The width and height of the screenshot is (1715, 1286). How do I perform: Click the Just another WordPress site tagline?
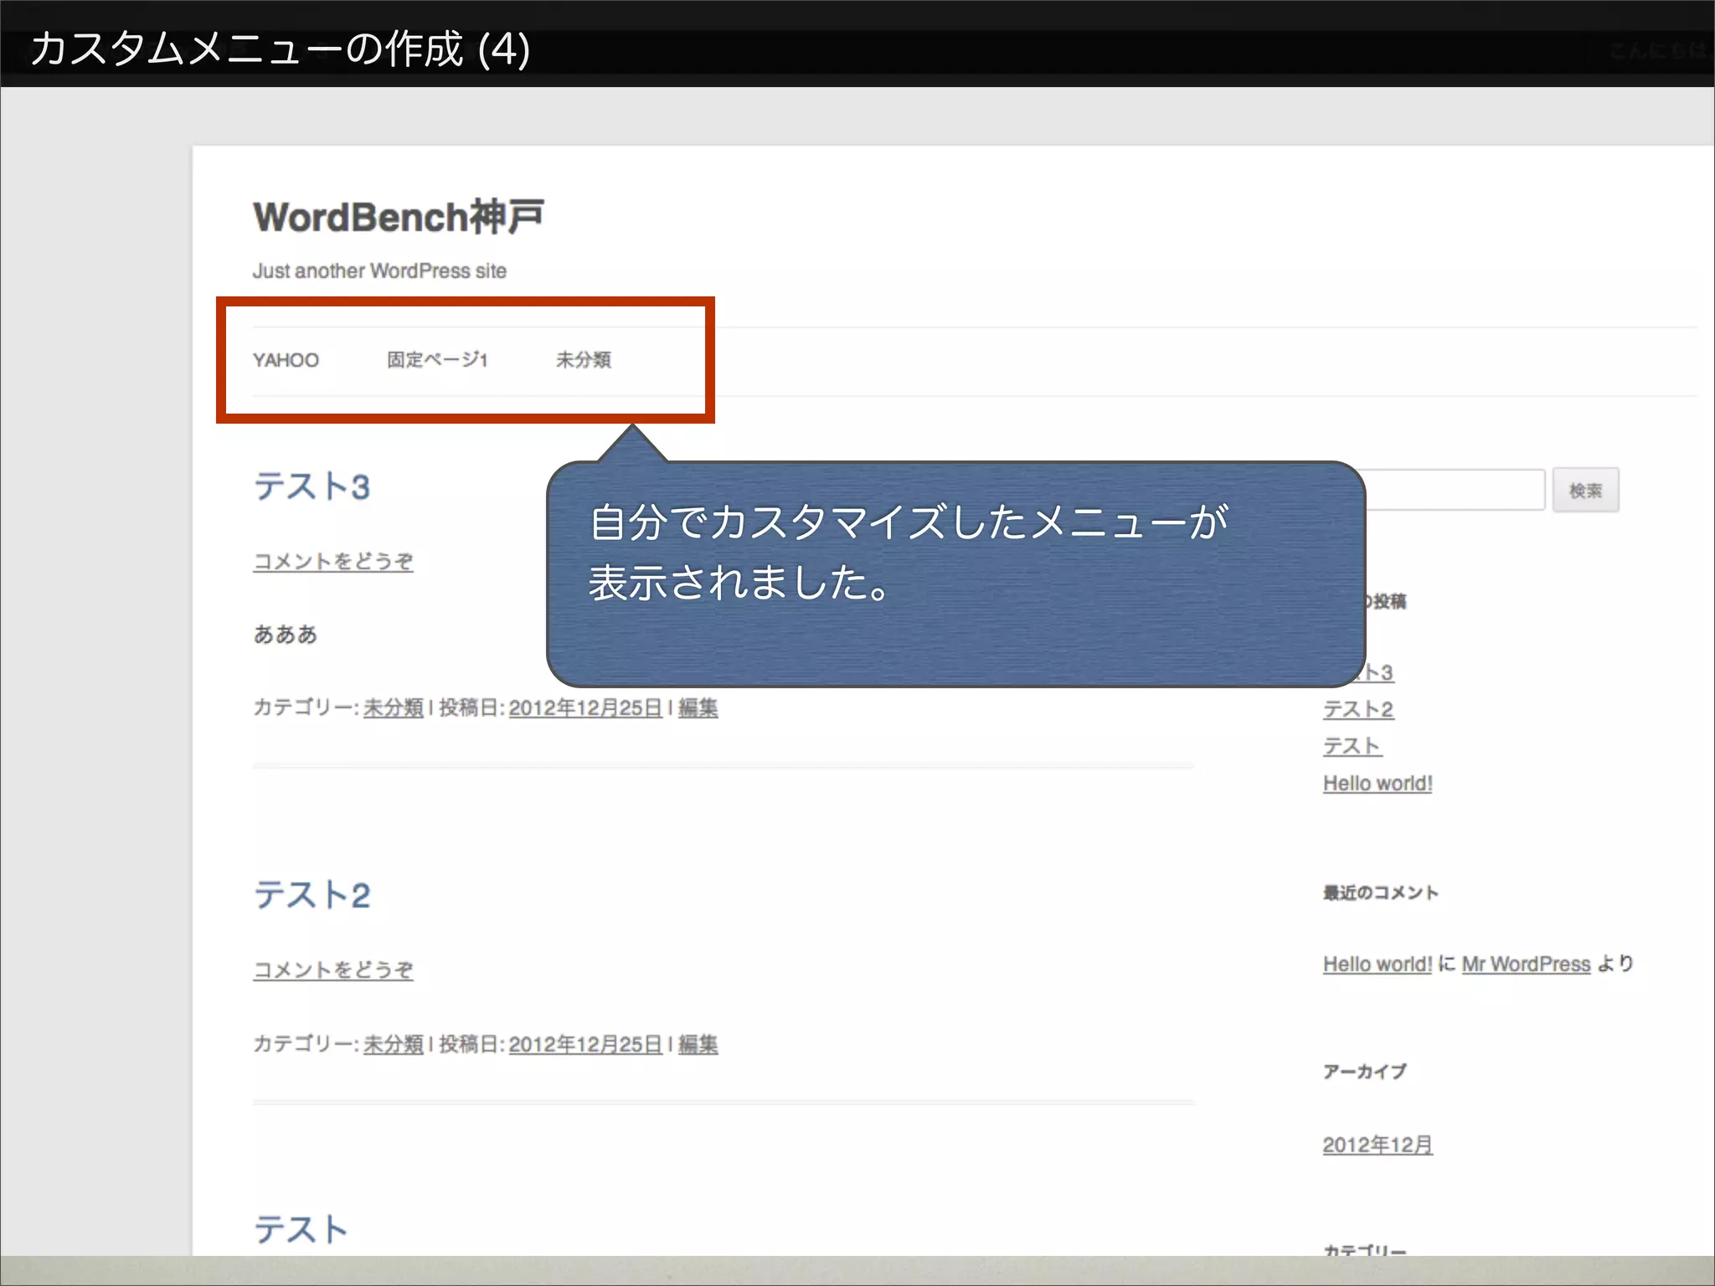[379, 270]
